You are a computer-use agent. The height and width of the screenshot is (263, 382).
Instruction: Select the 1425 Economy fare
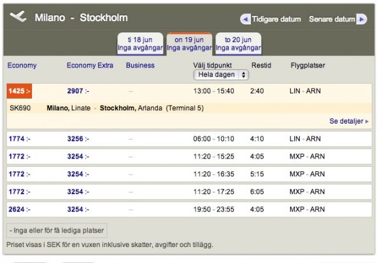click(19, 91)
